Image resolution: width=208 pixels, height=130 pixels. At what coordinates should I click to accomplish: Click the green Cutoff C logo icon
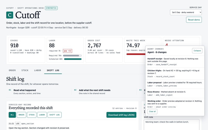click(x=10, y=15)
